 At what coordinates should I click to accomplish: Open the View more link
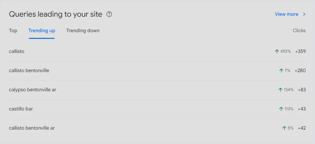tap(286, 14)
